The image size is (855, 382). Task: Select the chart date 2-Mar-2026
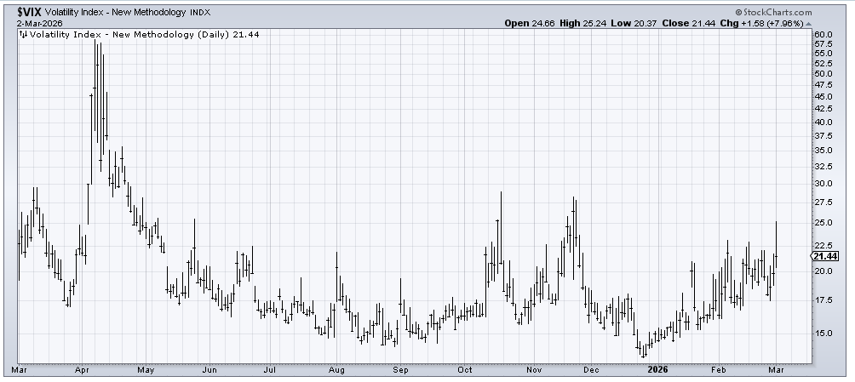[39, 23]
